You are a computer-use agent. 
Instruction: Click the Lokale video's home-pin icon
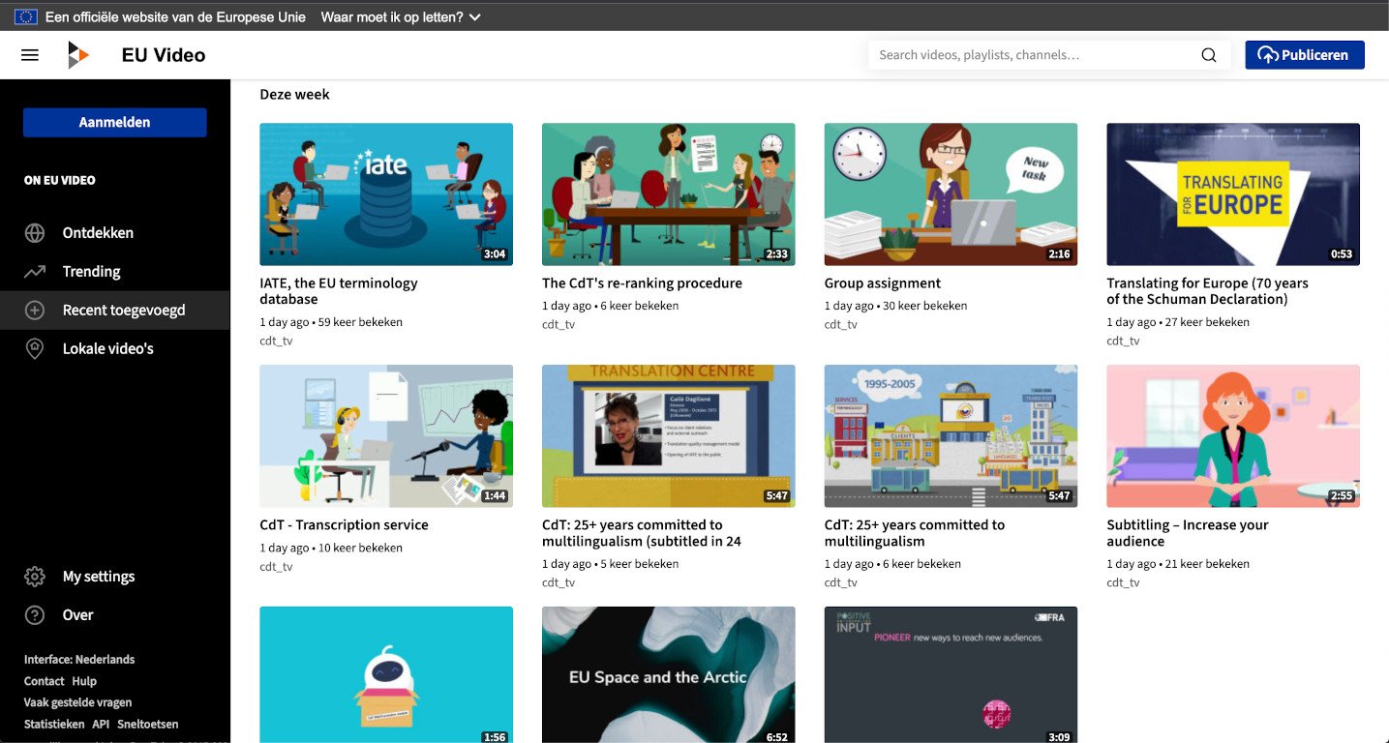tap(35, 349)
